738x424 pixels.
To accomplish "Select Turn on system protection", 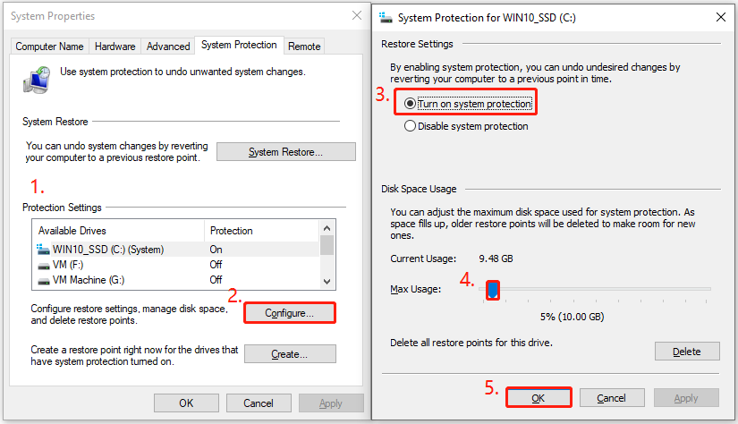I will click(x=411, y=104).
